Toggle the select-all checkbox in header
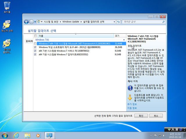186x139 pixels. coord(35,36)
